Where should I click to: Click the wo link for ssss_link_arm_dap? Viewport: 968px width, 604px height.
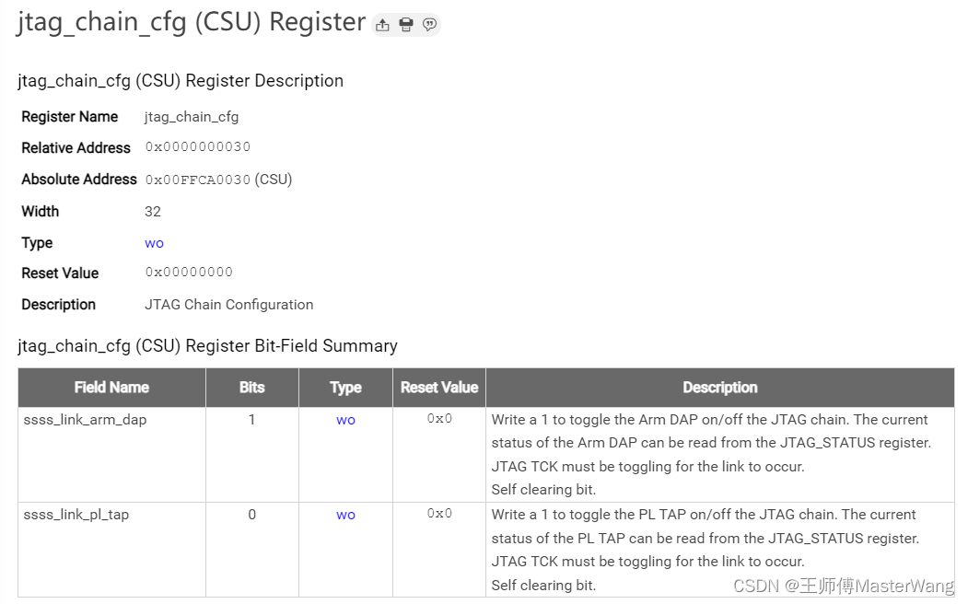pyautogui.click(x=344, y=419)
